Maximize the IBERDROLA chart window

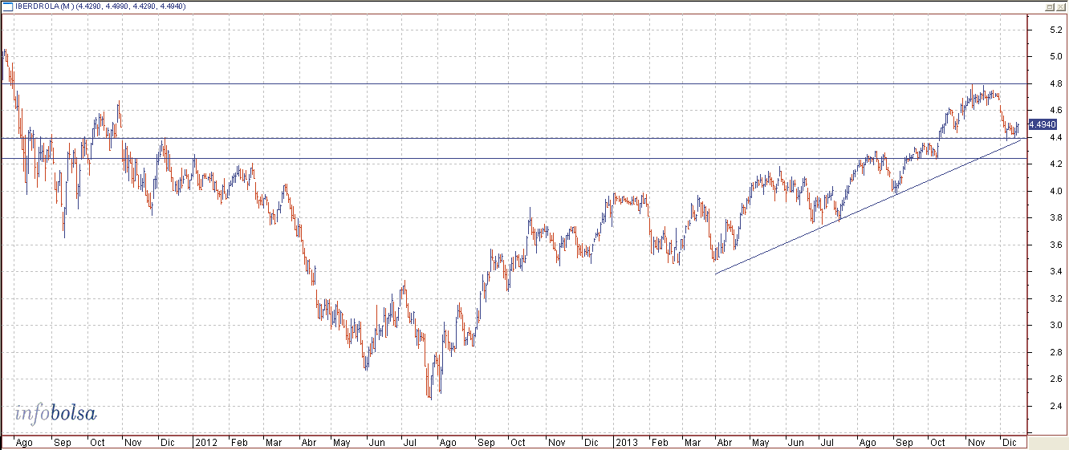tap(1049, 6)
